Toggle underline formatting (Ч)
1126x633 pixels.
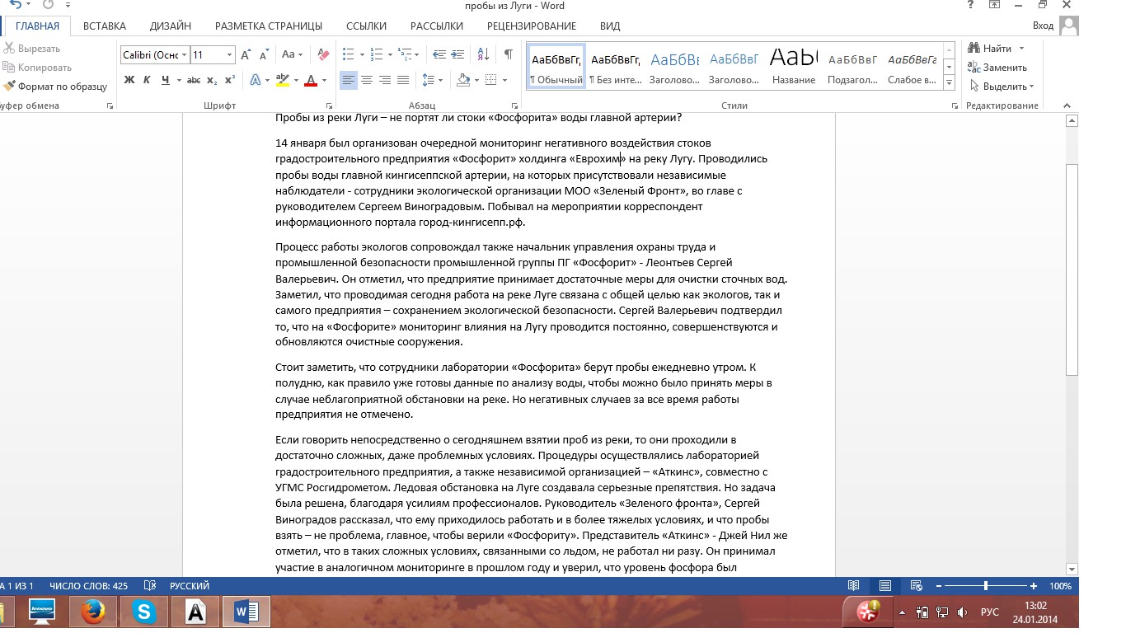[166, 80]
